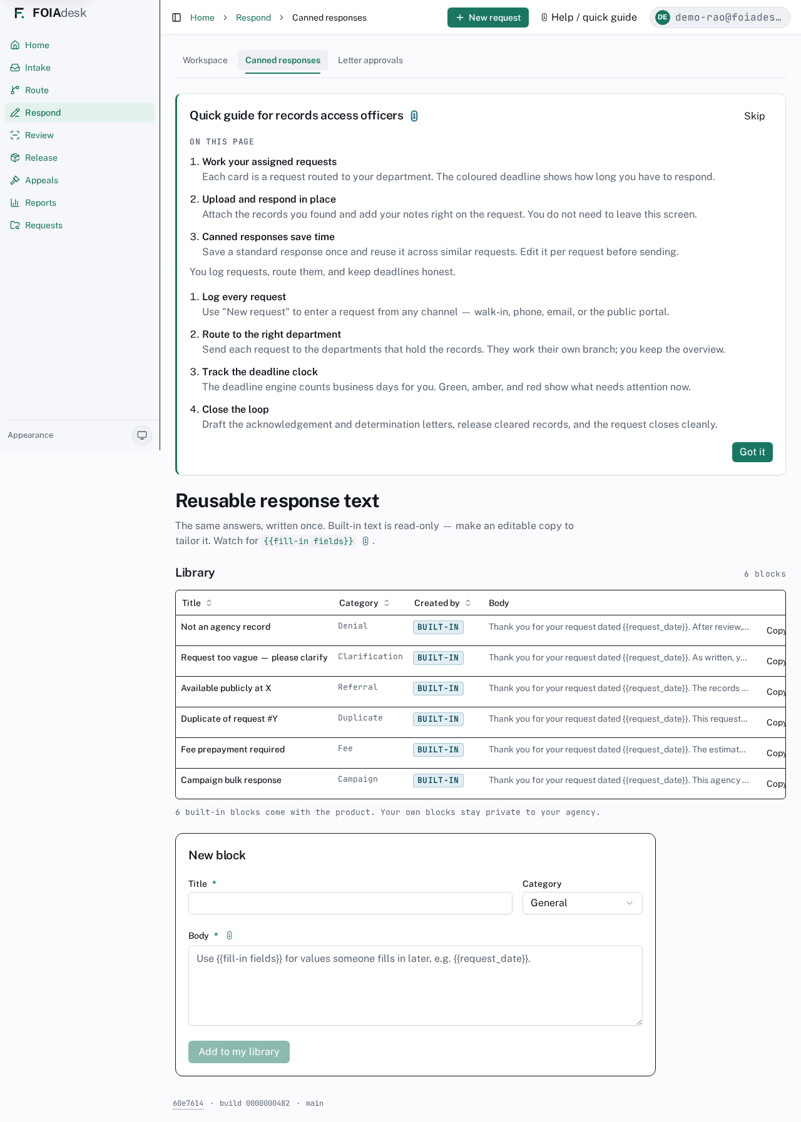Image resolution: width=801 pixels, height=1122 pixels.
Task: Click into the Body textarea
Action: (x=416, y=986)
